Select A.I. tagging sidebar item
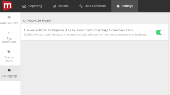 click(x=10, y=73)
